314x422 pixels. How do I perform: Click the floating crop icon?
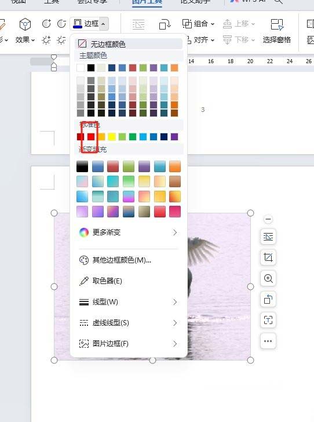268,257
